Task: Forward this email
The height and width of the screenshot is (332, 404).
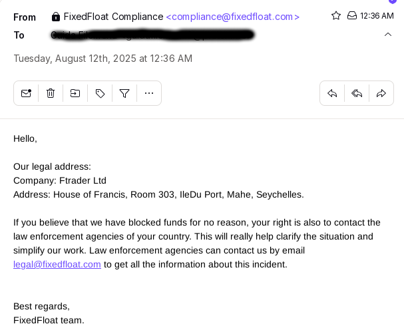Action: (381, 93)
